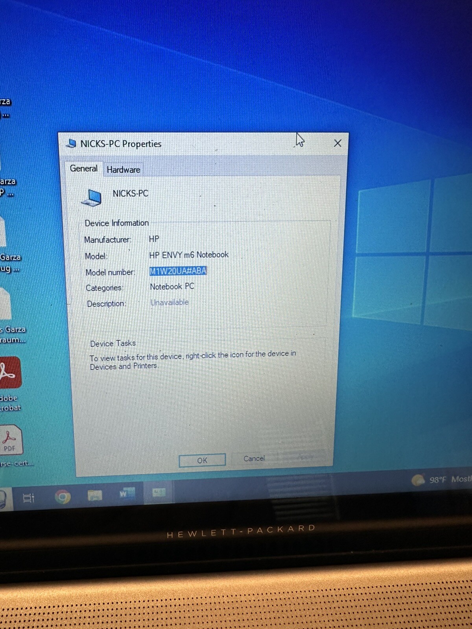Click the Task View taskbar icon
Image resolution: width=472 pixels, height=629 pixels.
pos(29,498)
